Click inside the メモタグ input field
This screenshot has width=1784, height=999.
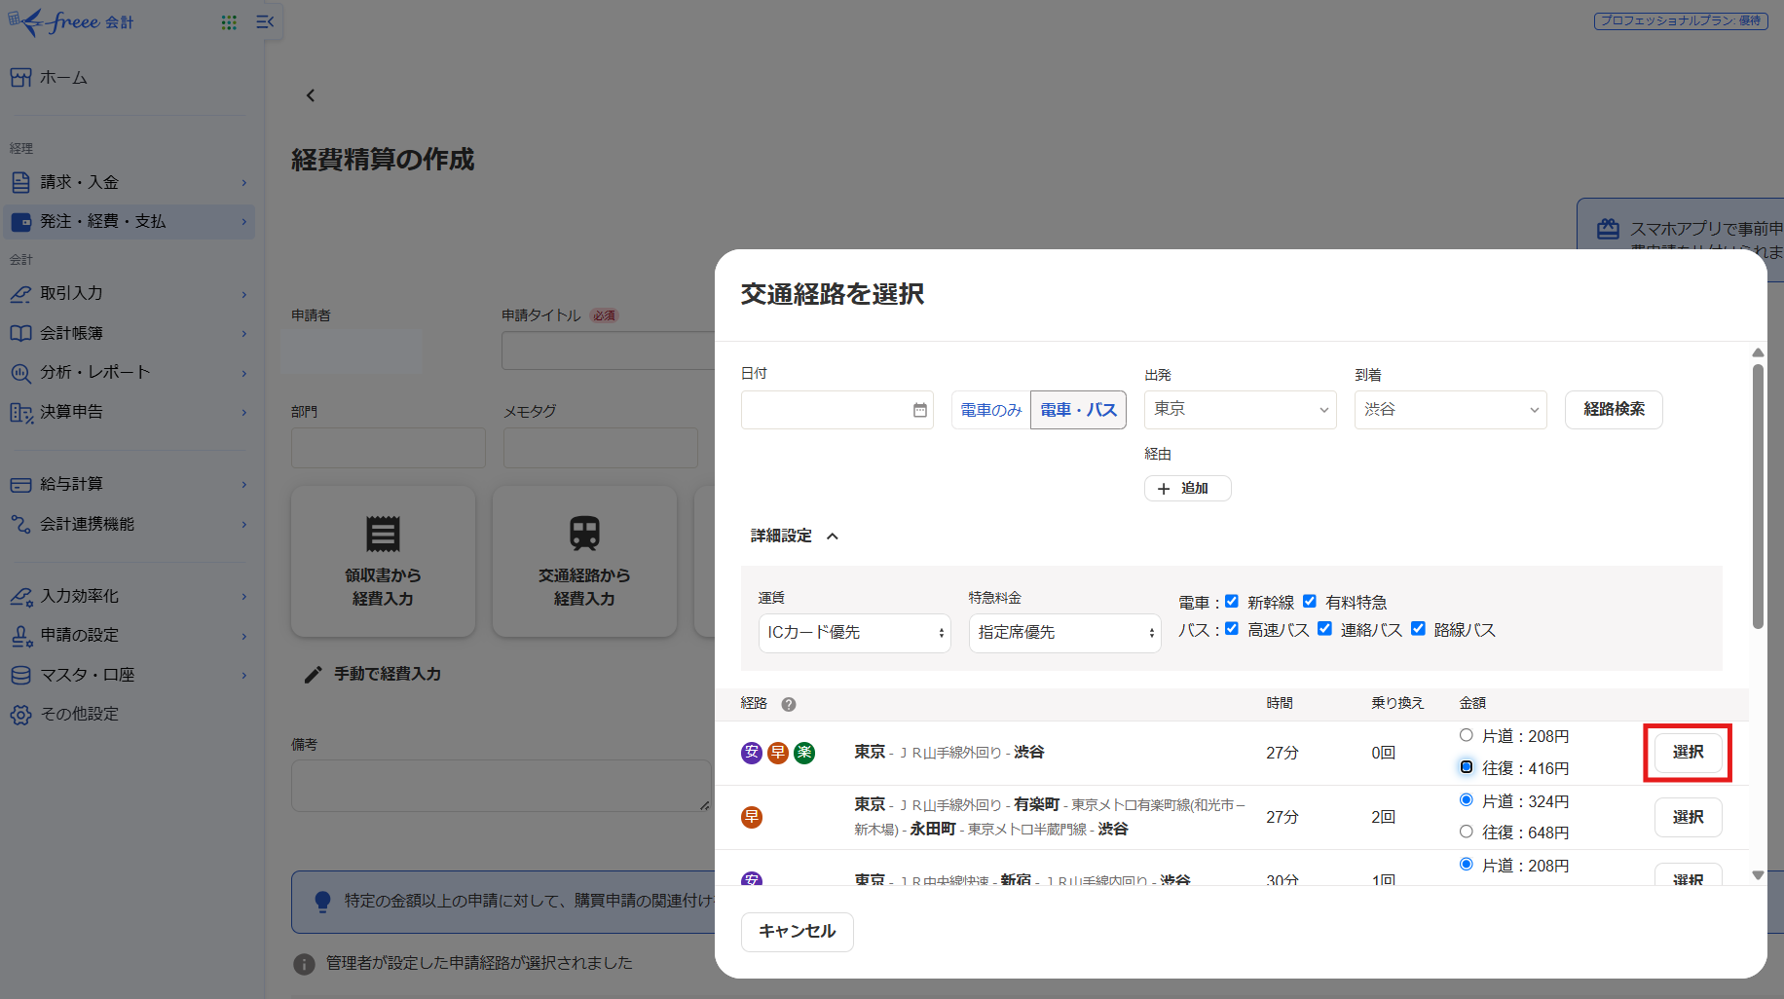(600, 447)
